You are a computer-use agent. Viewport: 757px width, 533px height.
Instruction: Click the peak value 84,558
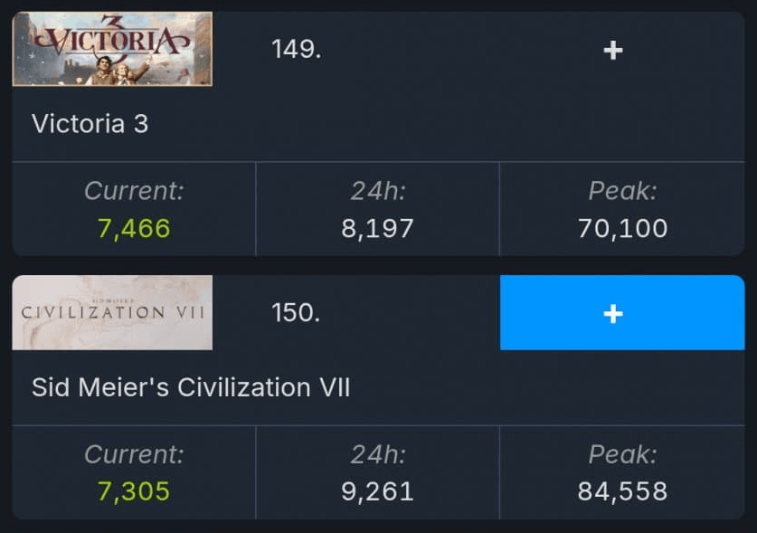(622, 491)
